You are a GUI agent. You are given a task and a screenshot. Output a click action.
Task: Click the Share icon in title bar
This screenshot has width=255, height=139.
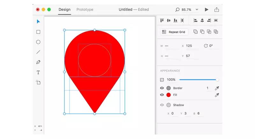click(217, 10)
